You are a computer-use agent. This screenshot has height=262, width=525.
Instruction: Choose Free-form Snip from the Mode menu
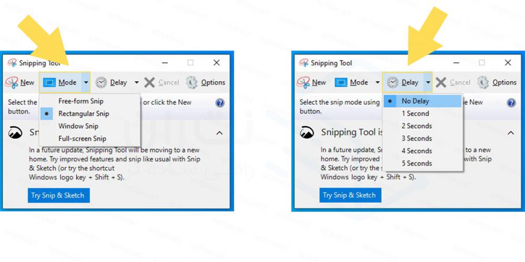[x=81, y=101]
